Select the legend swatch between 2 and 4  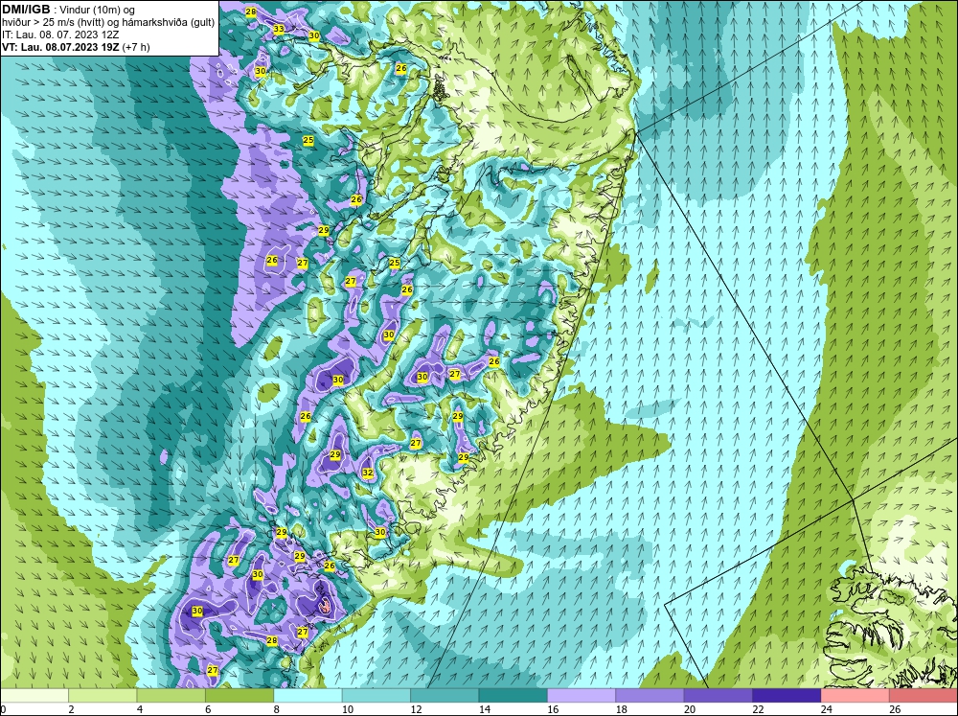103,696
